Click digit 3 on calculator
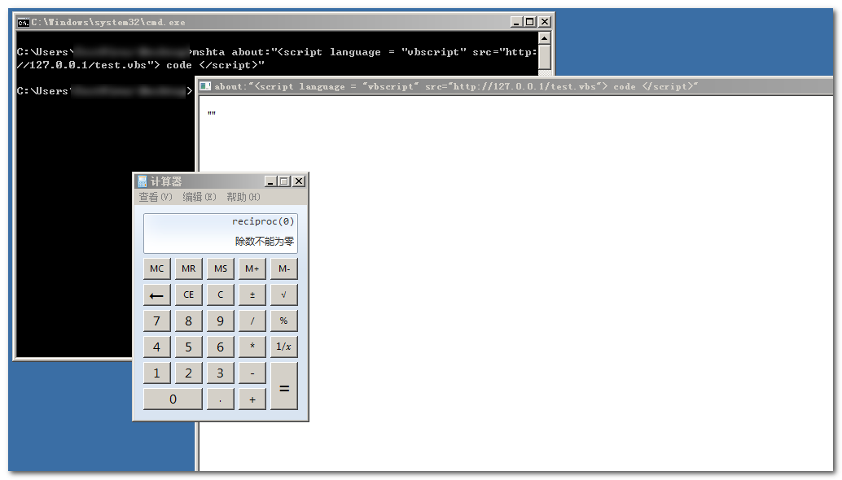The image size is (842, 480). coord(220,373)
